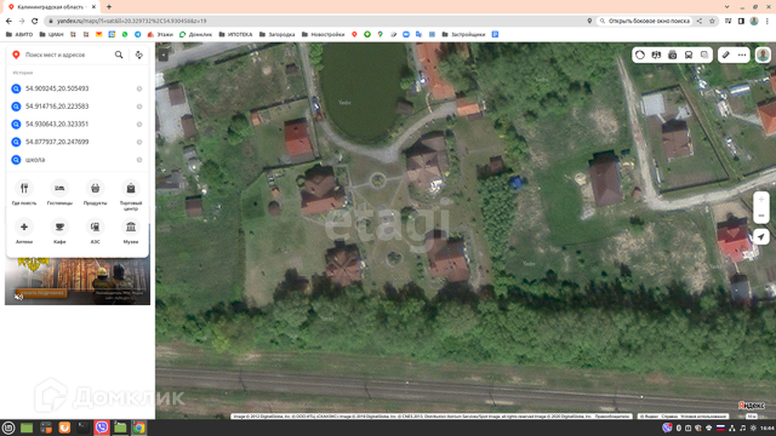Open the Застройщики bookmarks folder
The height and width of the screenshot is (436, 776).
coord(464,35)
